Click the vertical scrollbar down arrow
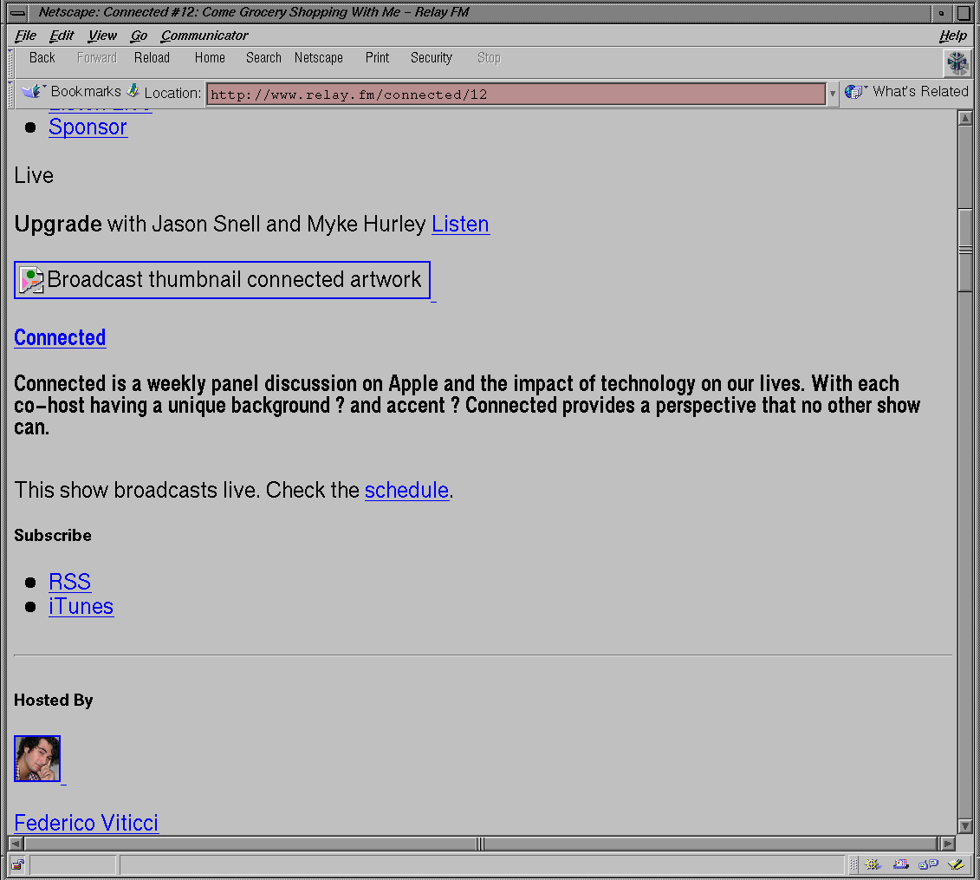The image size is (980, 880). tap(965, 826)
